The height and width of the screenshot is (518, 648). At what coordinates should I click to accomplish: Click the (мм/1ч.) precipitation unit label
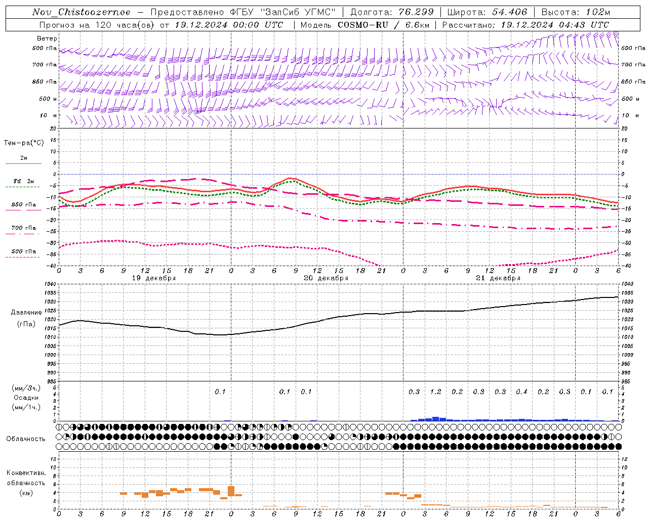[x=26, y=407]
